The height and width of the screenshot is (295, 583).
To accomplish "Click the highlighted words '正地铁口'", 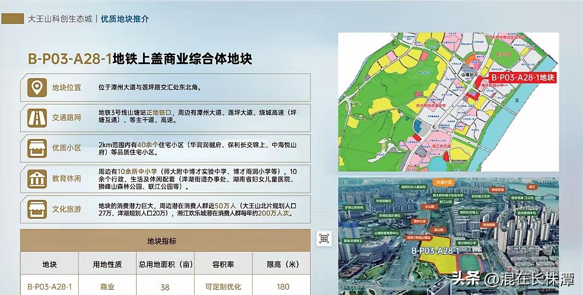I will coord(159,112).
